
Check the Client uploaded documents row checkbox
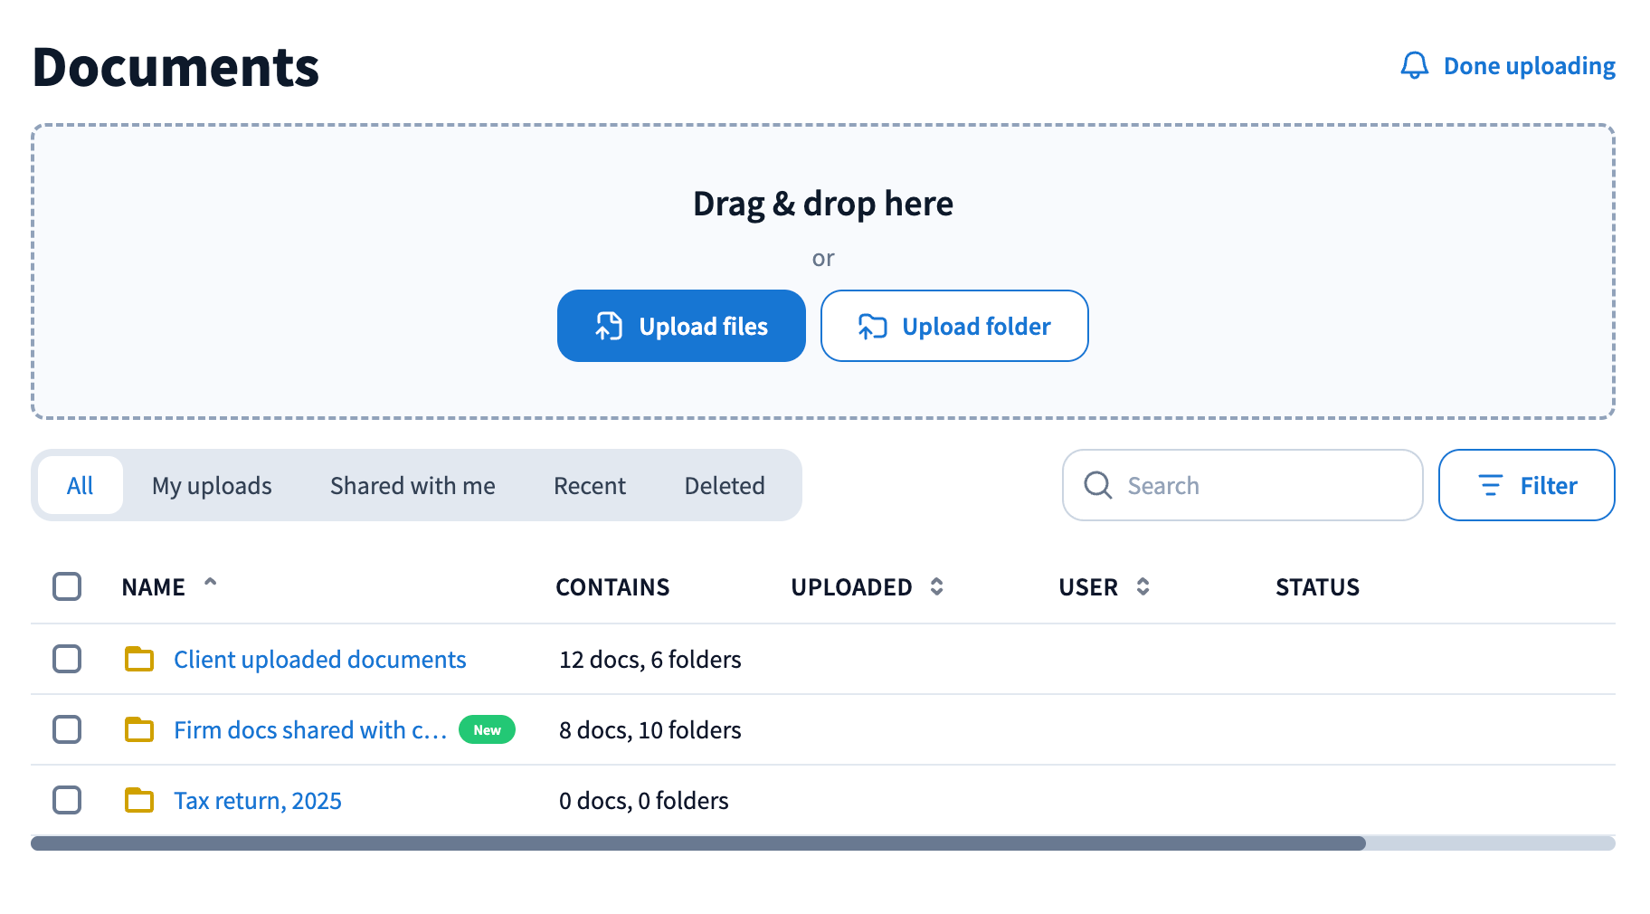pos(67,659)
